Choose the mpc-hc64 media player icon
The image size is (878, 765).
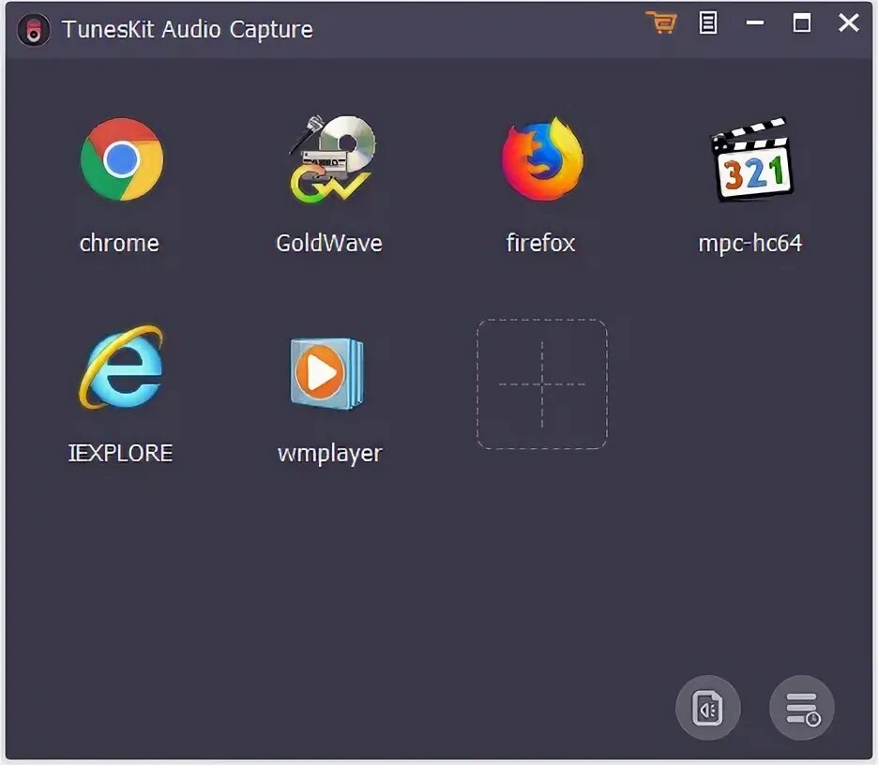click(751, 159)
